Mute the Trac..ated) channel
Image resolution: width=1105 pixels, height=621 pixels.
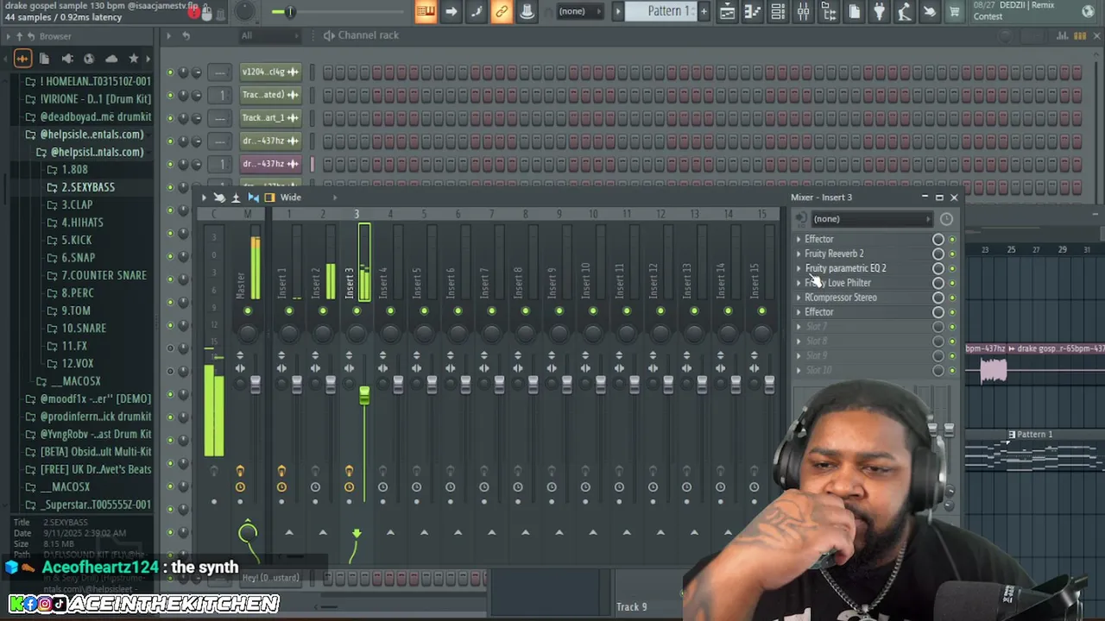pyautogui.click(x=170, y=95)
